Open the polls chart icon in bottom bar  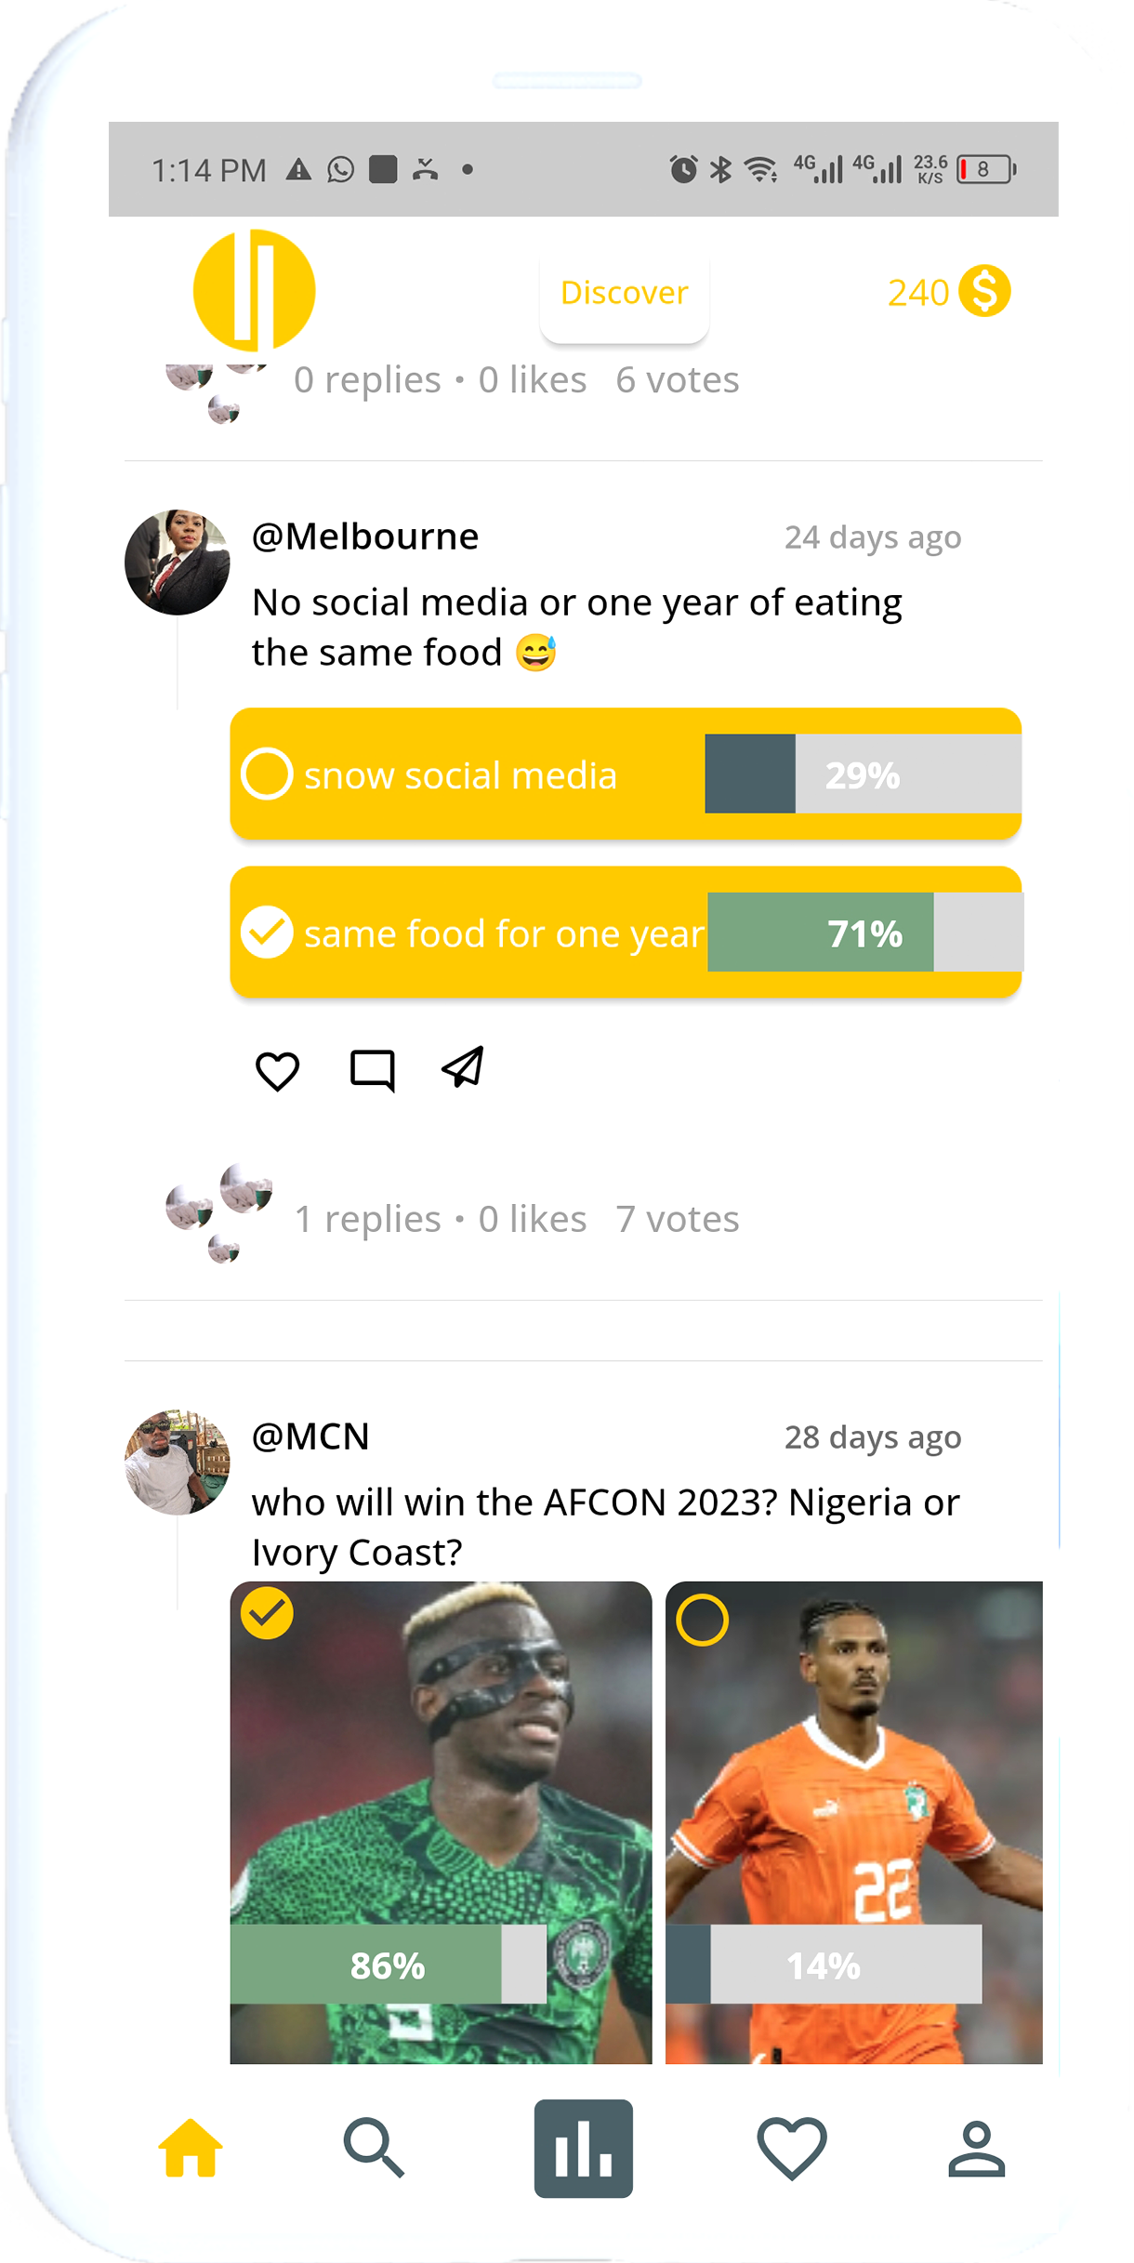click(x=584, y=2148)
